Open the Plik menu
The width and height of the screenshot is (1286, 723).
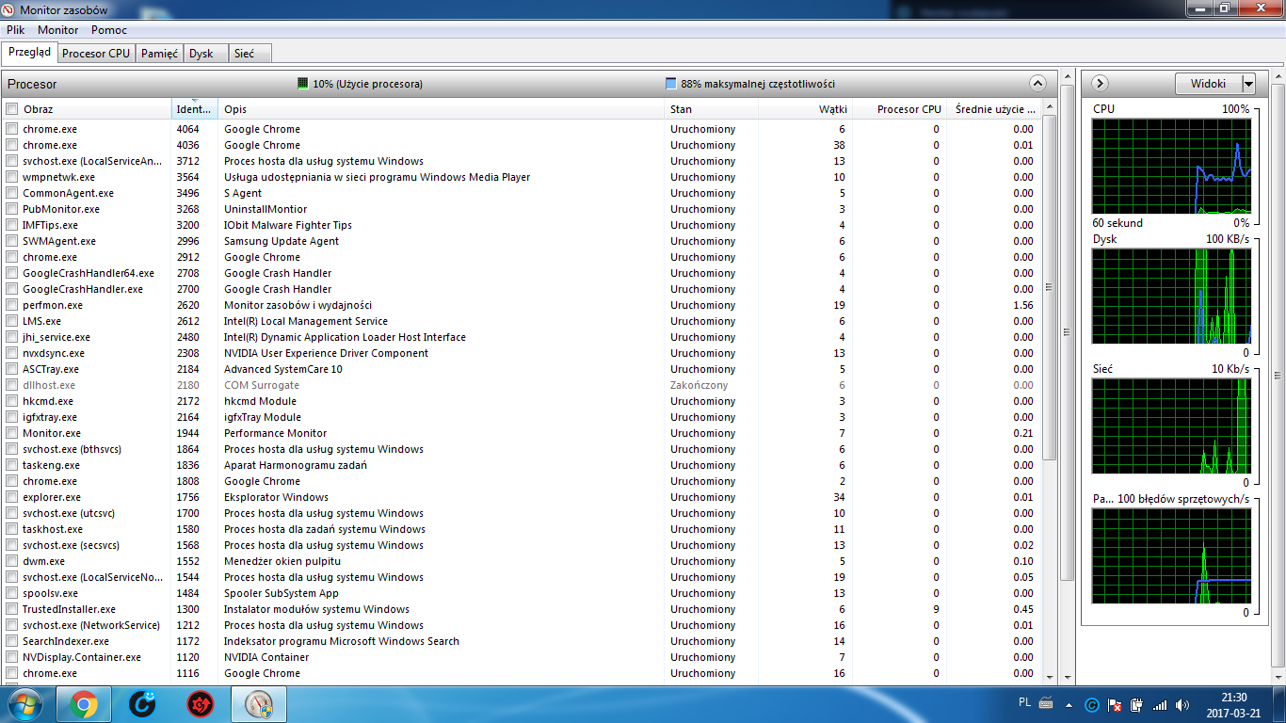pos(16,30)
